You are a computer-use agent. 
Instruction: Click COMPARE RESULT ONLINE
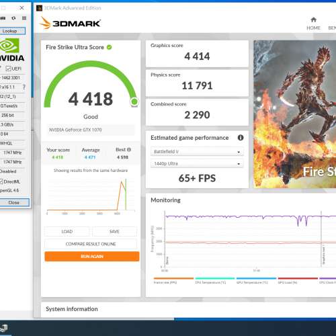coord(91,244)
